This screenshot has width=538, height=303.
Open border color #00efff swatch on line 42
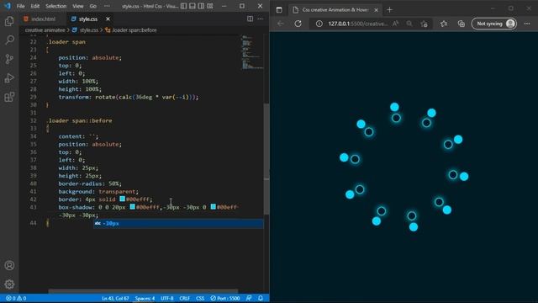122,199
